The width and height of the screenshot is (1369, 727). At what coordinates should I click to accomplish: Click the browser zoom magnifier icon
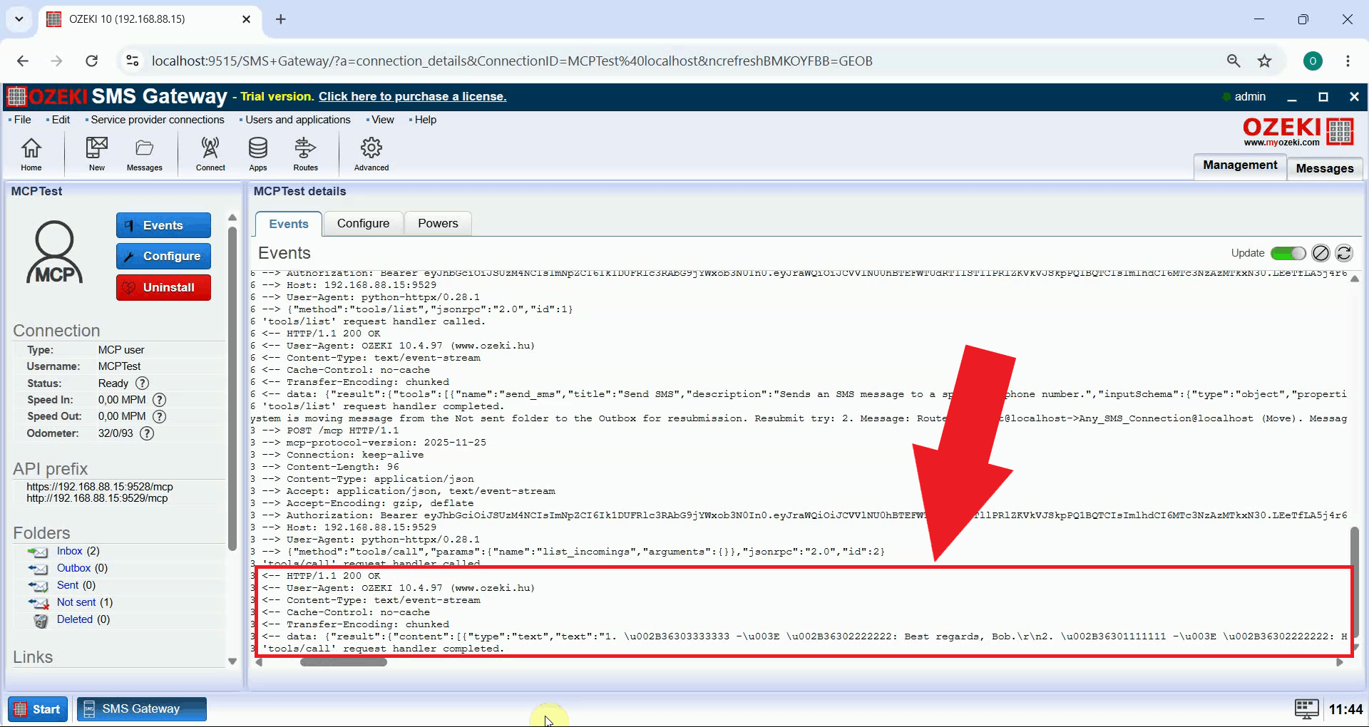(x=1234, y=61)
